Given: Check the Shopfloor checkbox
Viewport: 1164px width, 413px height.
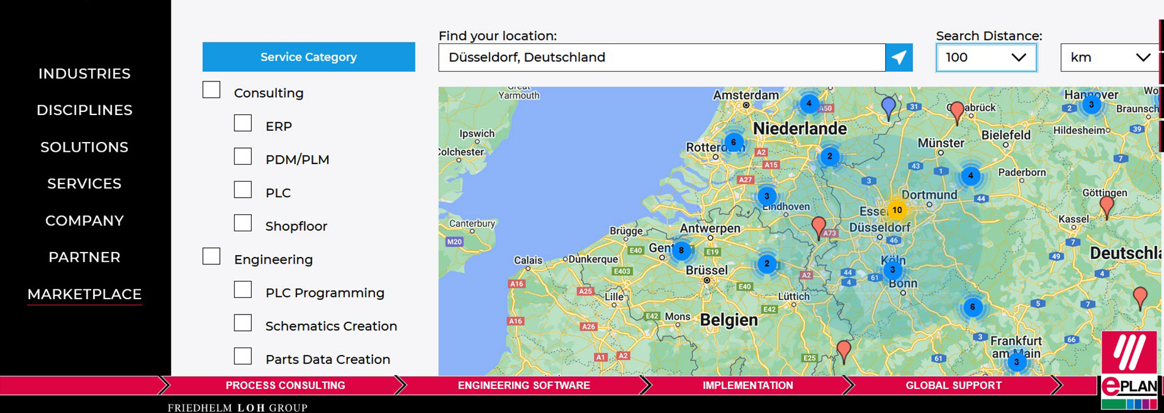Looking at the screenshot, I should (243, 223).
